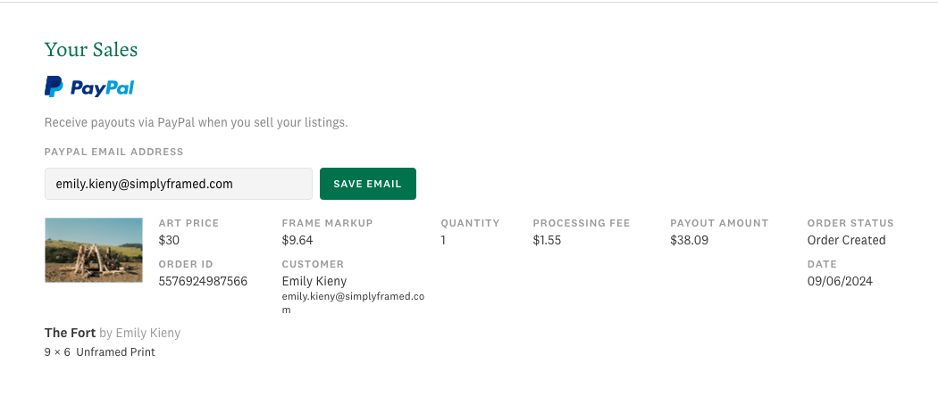Screen dimensions: 938x413
Task: Click the PayPal email address input field
Action: click(178, 184)
